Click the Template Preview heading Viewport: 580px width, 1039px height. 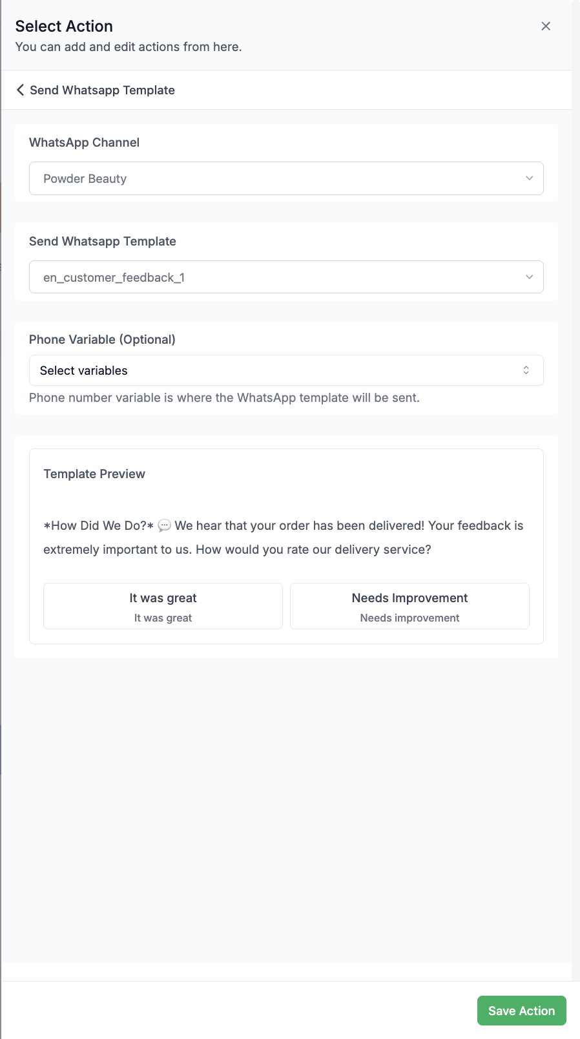pos(94,474)
